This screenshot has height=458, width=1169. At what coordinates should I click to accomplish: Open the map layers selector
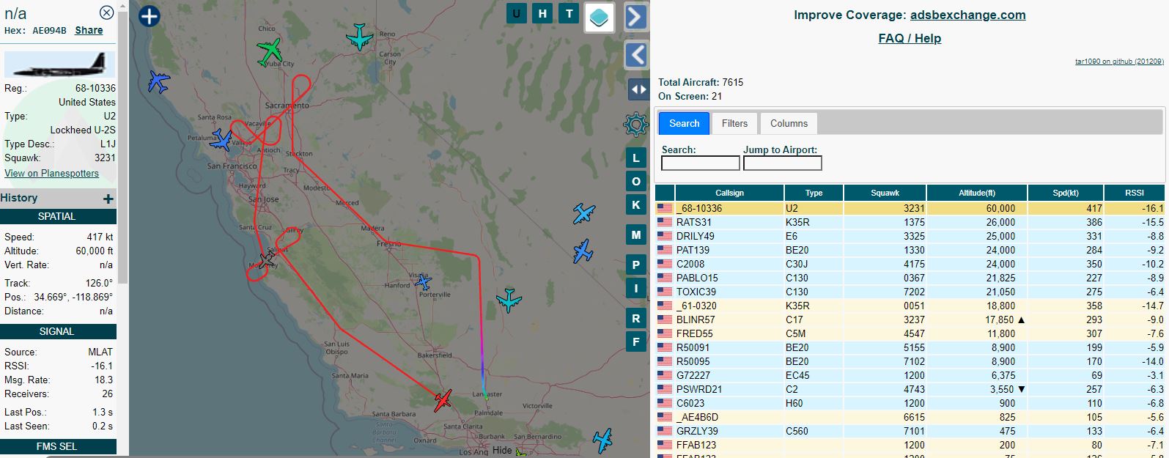tap(600, 18)
